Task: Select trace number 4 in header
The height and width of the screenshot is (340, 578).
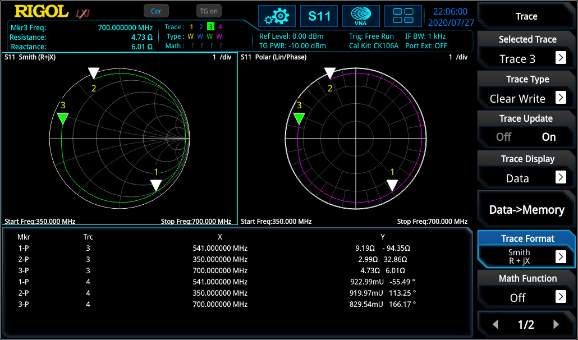Action: (x=220, y=27)
